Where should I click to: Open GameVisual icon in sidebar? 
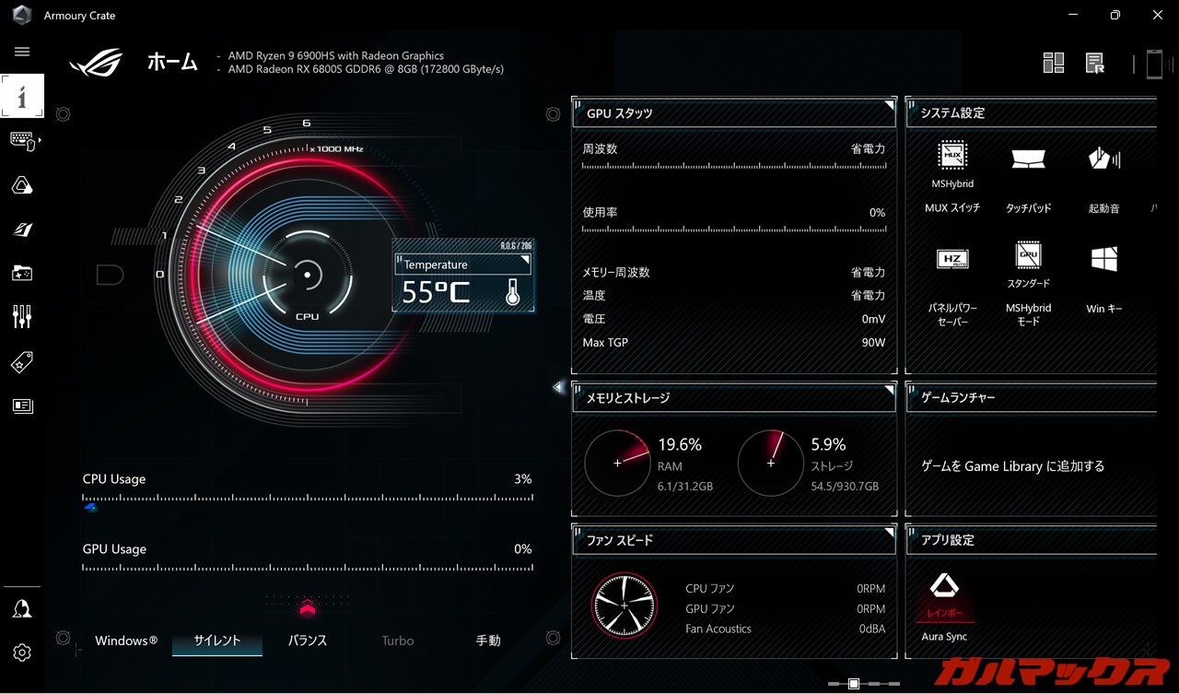pos(22,229)
